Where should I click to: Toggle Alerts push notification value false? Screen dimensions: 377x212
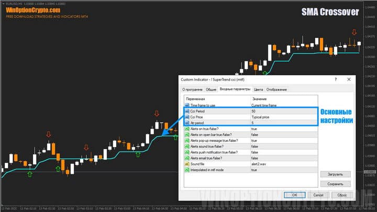[254, 152]
